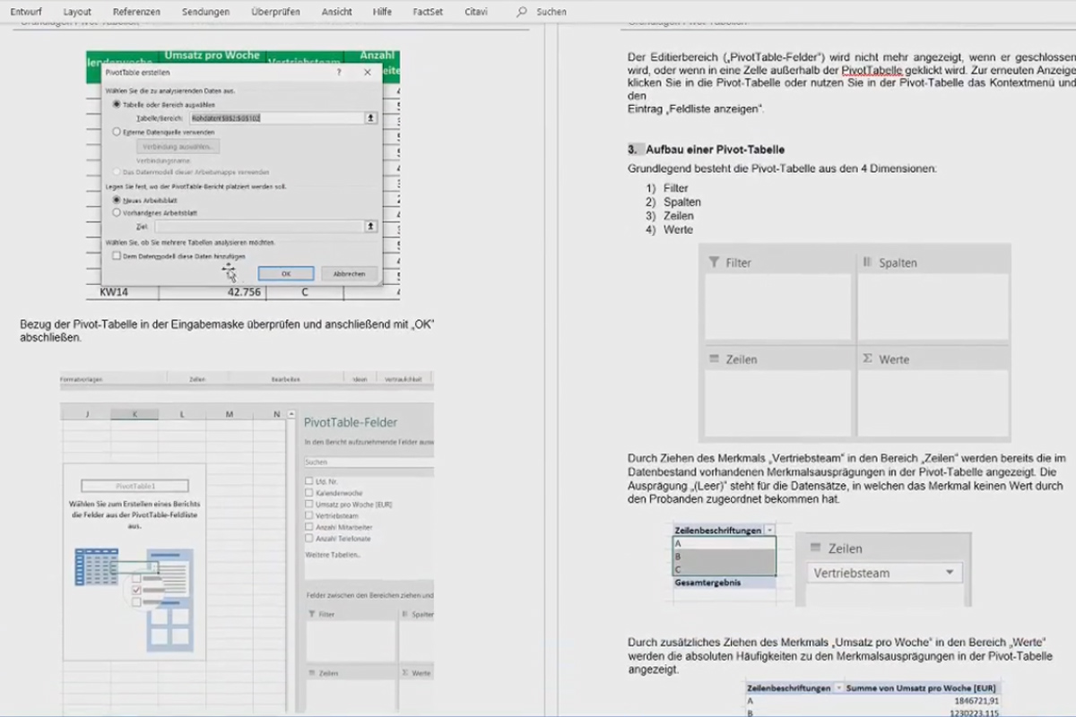Click the heading 'Aufbau einer Pivot-Tabelle'

(x=715, y=150)
